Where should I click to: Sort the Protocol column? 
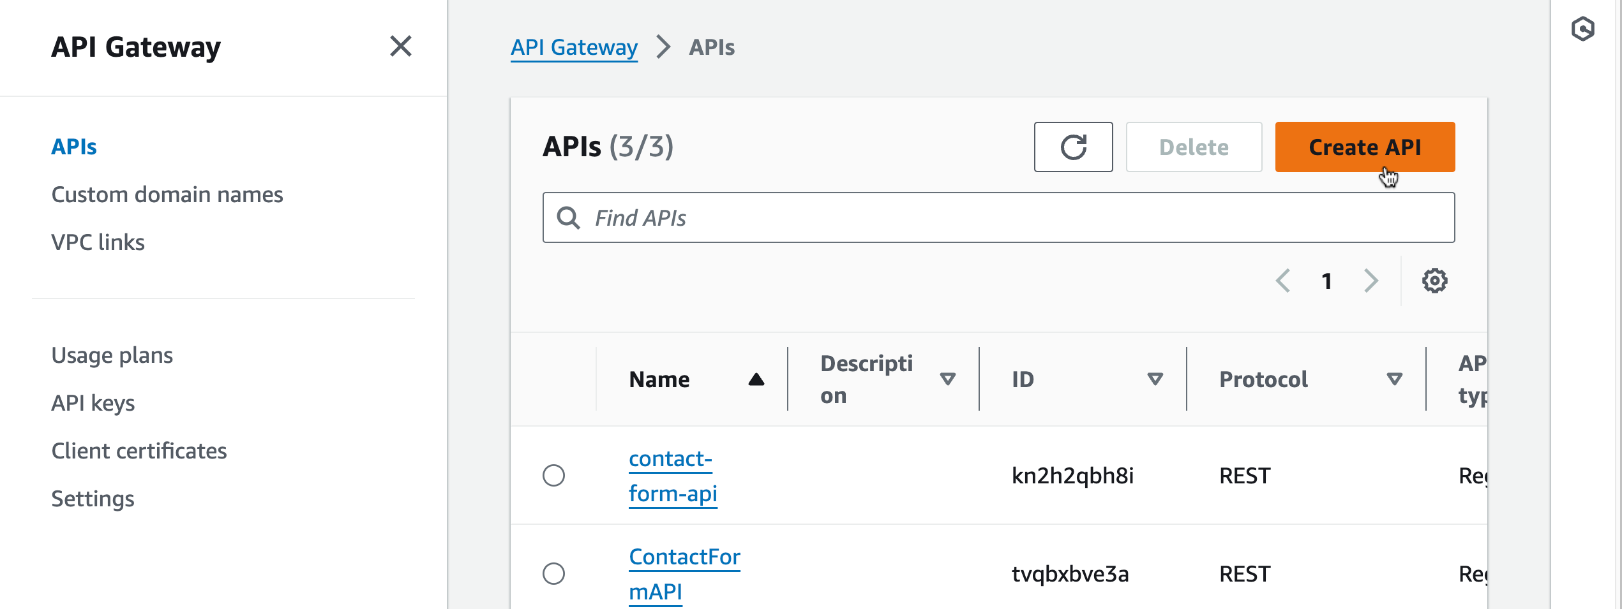click(1395, 379)
